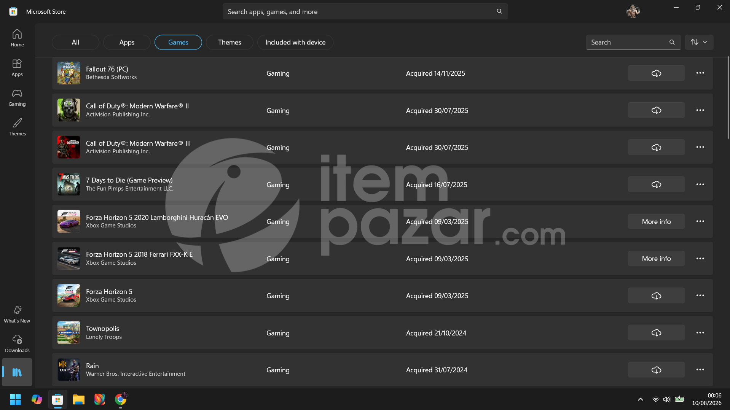The image size is (730, 410).
Task: Open more options for Modern Warfare II
Action: (700, 110)
